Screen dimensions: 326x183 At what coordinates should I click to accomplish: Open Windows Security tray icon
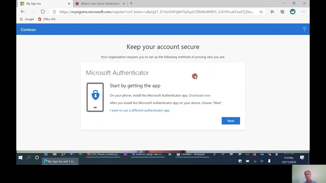240,161
